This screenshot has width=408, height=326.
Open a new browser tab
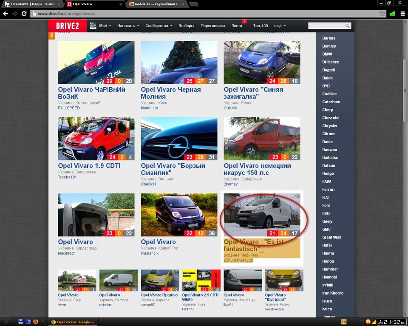[194, 4]
